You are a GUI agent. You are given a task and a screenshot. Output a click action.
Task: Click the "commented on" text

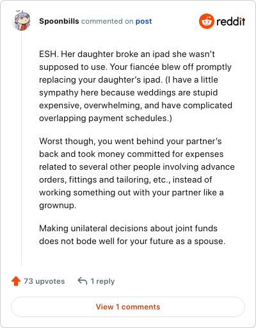[x=108, y=21]
